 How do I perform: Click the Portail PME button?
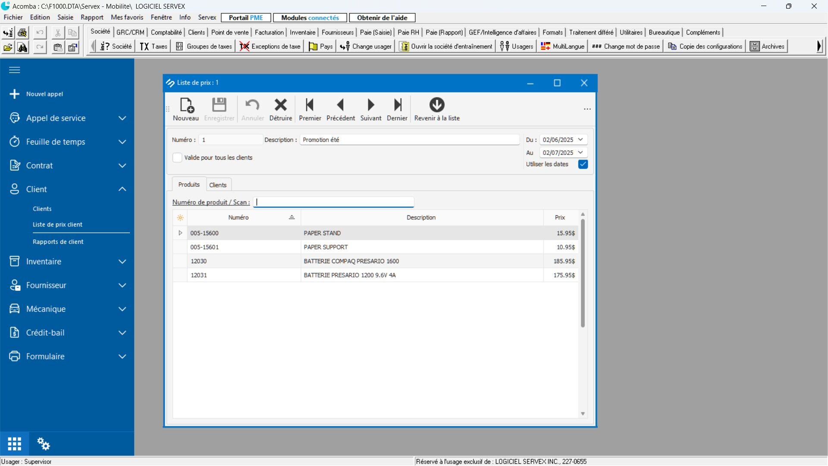tap(246, 18)
